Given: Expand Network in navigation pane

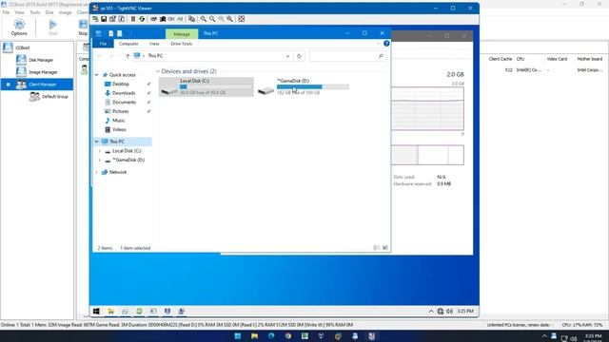Looking at the screenshot, I should point(97,172).
